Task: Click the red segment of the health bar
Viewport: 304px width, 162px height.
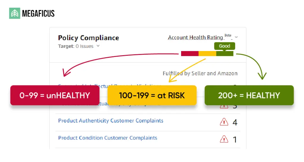Action: pyautogui.click(x=190, y=53)
